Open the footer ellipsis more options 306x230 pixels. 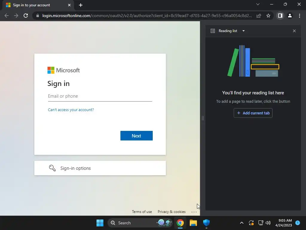pyautogui.click(x=194, y=212)
